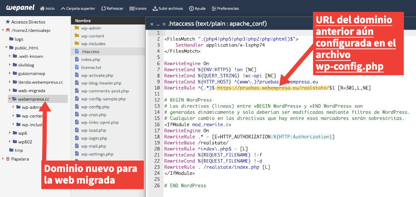The image size is (416, 197).
Task: Open Carpeta superior (parent folder)
Action: coord(78,8)
